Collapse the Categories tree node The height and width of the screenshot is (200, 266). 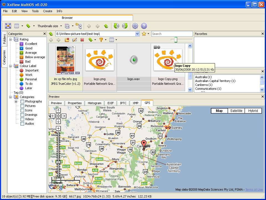click(x=11, y=97)
